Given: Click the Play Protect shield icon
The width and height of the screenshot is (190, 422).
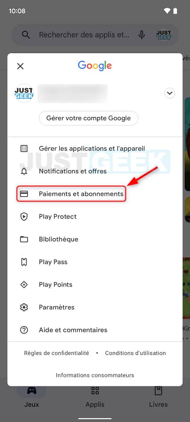Looking at the screenshot, I should [x=24, y=217].
